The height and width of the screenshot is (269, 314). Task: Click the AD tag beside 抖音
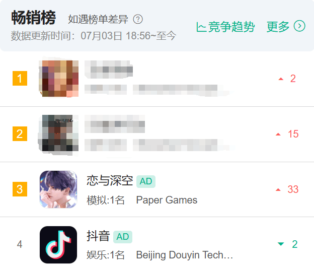pos(123,237)
